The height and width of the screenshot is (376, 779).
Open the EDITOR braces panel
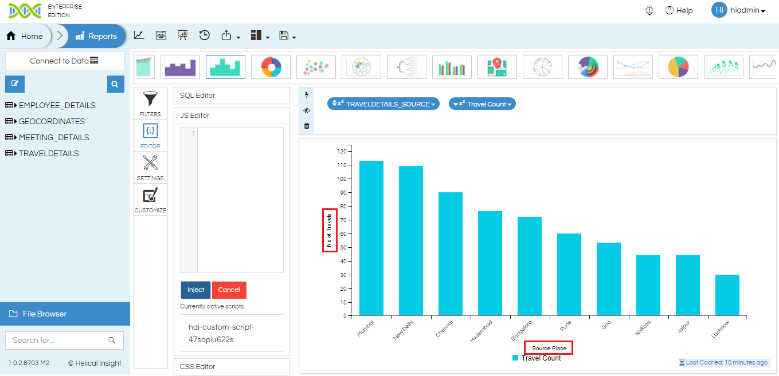(150, 136)
